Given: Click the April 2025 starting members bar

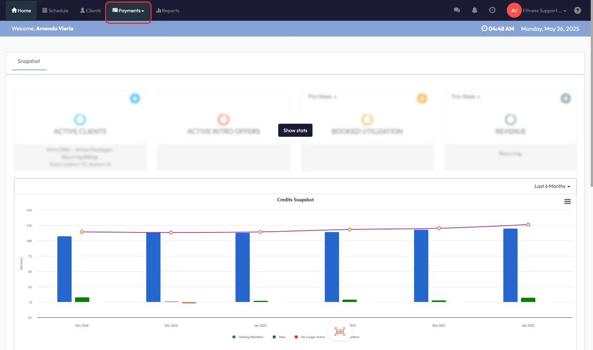Looking at the screenshot, I should point(510,265).
